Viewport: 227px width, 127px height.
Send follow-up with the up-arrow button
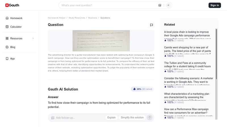150,117
